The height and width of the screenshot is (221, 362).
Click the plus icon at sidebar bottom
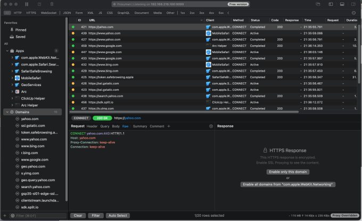[x=5, y=216]
